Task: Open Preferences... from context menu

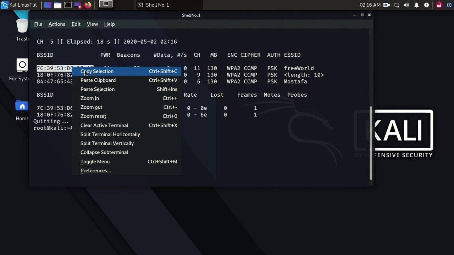Action: pos(127,171)
